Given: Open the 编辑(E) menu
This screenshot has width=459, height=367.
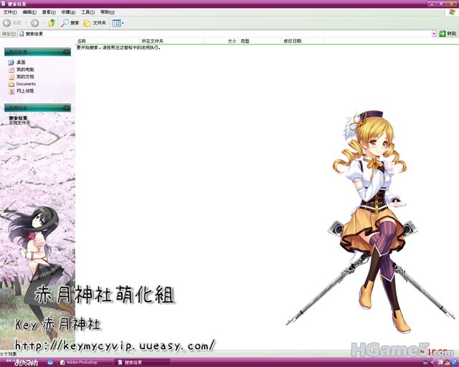Looking at the screenshot, I should pyautogui.click(x=29, y=12).
